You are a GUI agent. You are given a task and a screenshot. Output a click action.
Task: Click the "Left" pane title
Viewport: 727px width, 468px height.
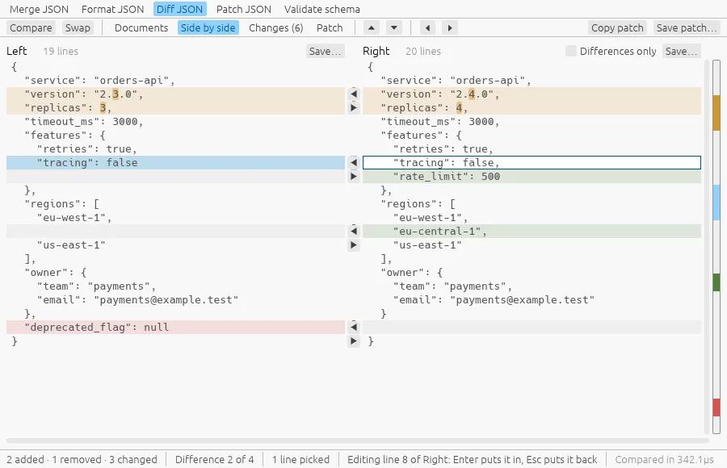(17, 51)
